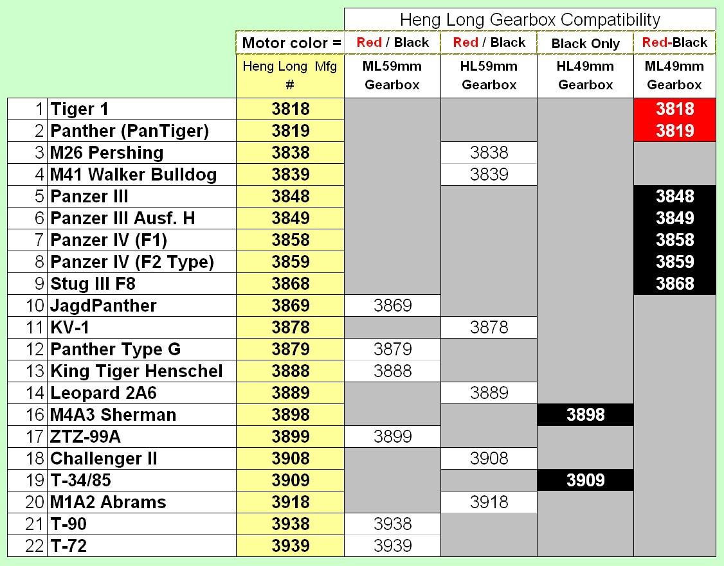The image size is (724, 566).
Task: Select the Black Only header cell
Action: (585, 43)
